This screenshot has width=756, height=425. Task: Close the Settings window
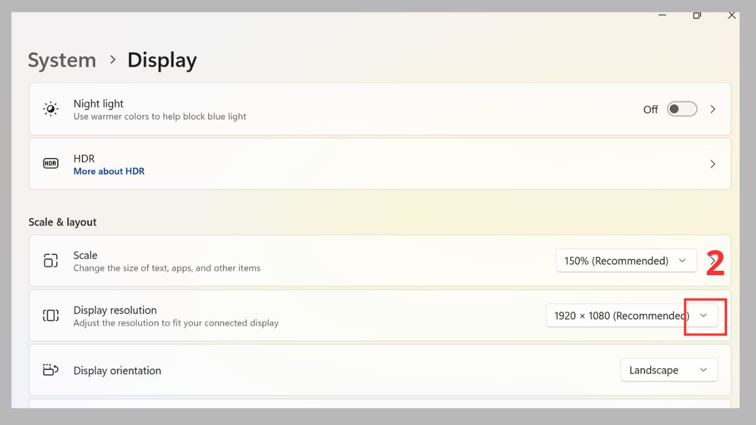[x=731, y=15]
